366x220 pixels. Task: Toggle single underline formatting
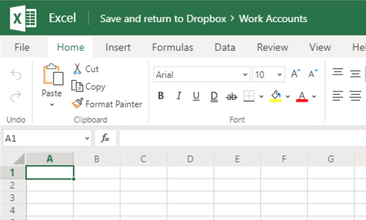(196, 96)
